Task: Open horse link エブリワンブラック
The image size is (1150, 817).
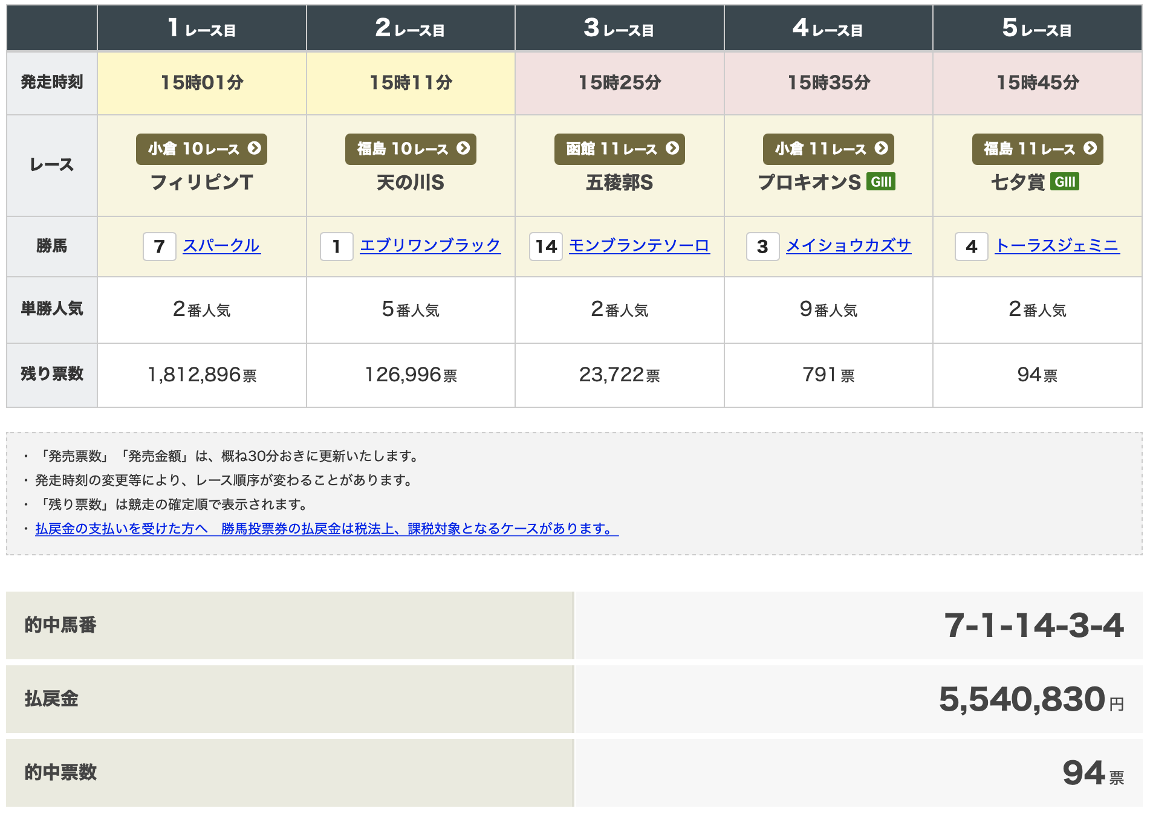Action: click(430, 245)
